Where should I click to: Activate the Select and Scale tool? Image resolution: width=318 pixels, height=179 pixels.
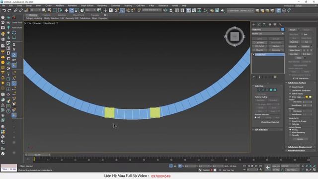[77, 10]
